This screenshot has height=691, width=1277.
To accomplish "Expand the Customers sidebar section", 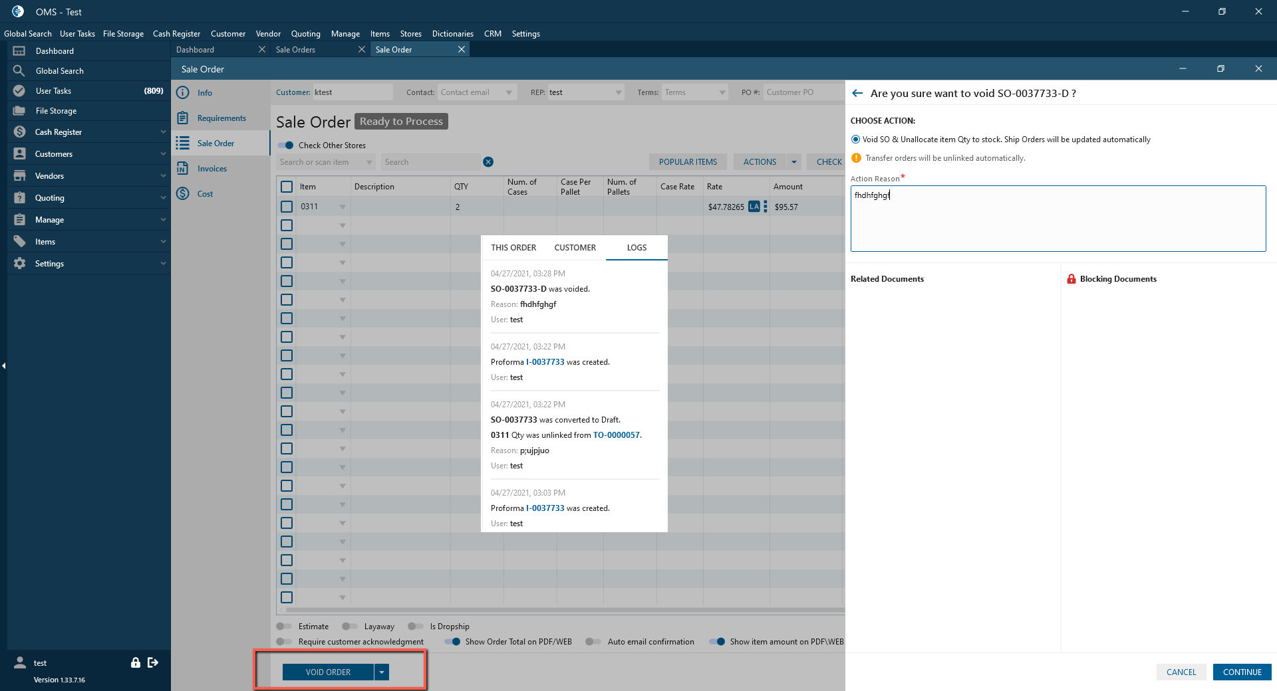I will point(163,154).
